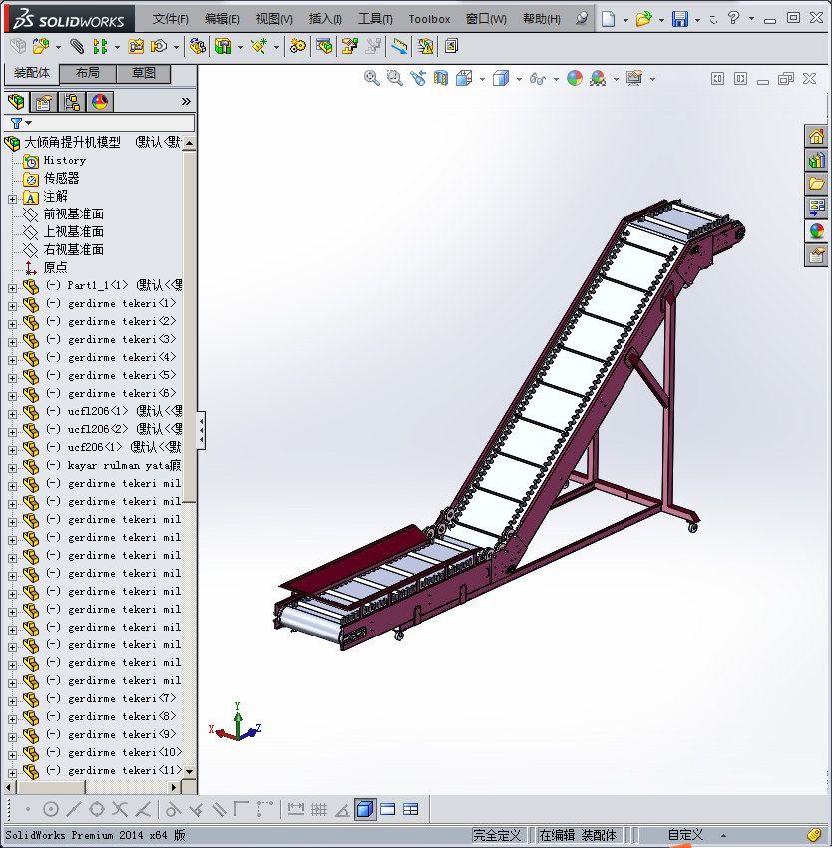Click the 自定义 units status button
The width and height of the screenshot is (832, 848).
(685, 835)
